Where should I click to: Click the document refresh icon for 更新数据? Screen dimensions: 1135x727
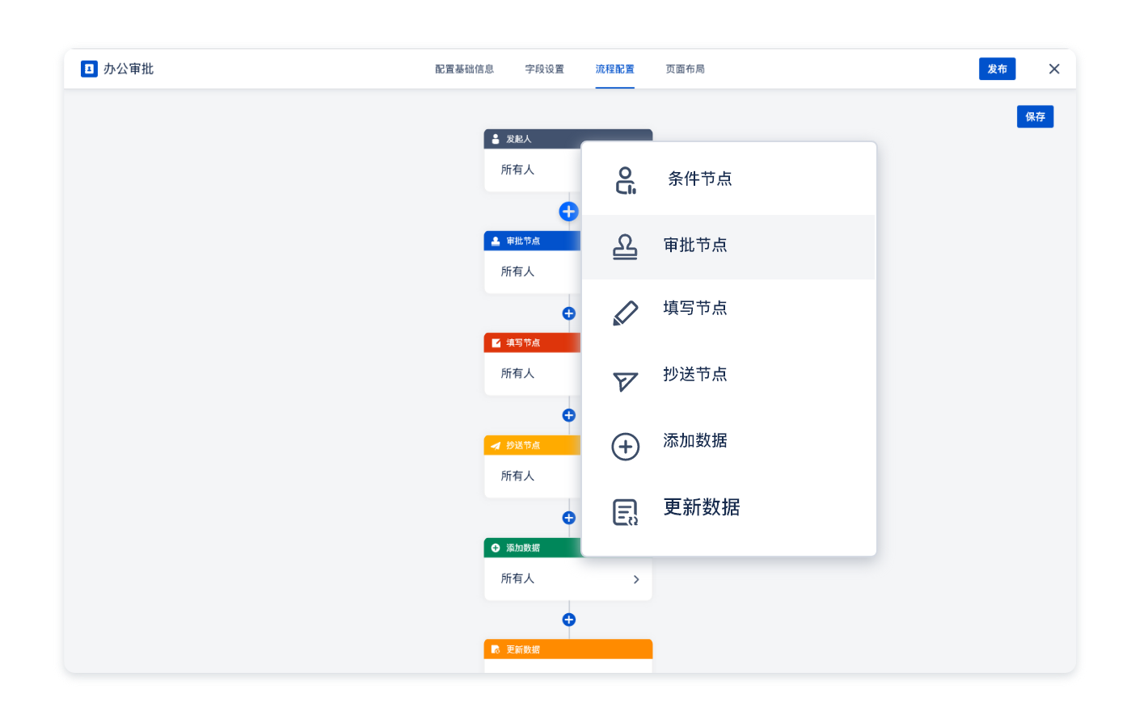point(625,512)
